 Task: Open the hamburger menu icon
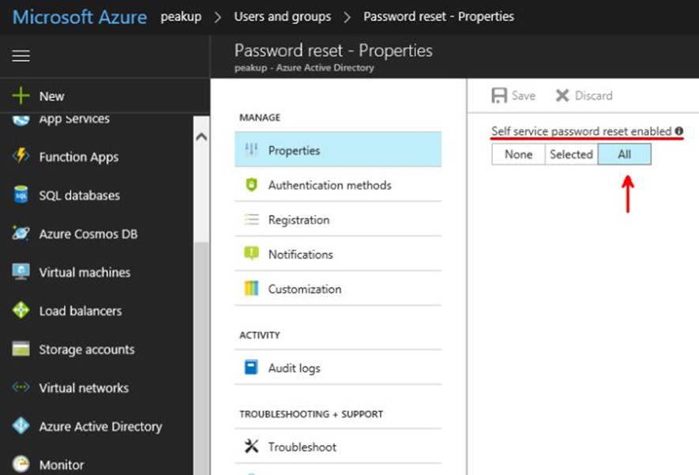point(21,56)
